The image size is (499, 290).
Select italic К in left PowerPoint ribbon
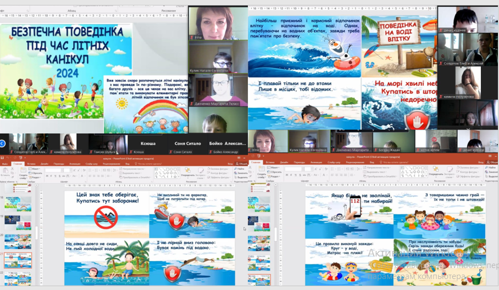pyautogui.click(x=51, y=176)
